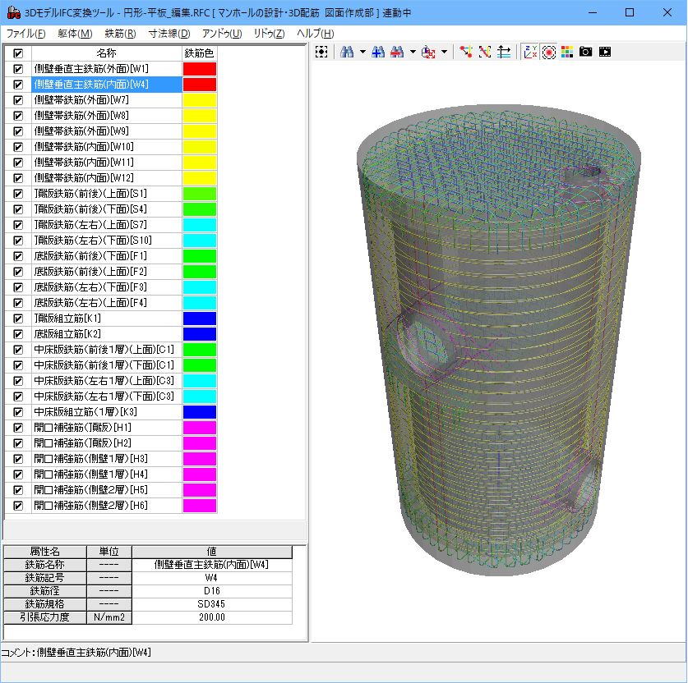Screen dimensions: 688x683
Task: Click cyan color swatch for S7 row
Action: 200,225
